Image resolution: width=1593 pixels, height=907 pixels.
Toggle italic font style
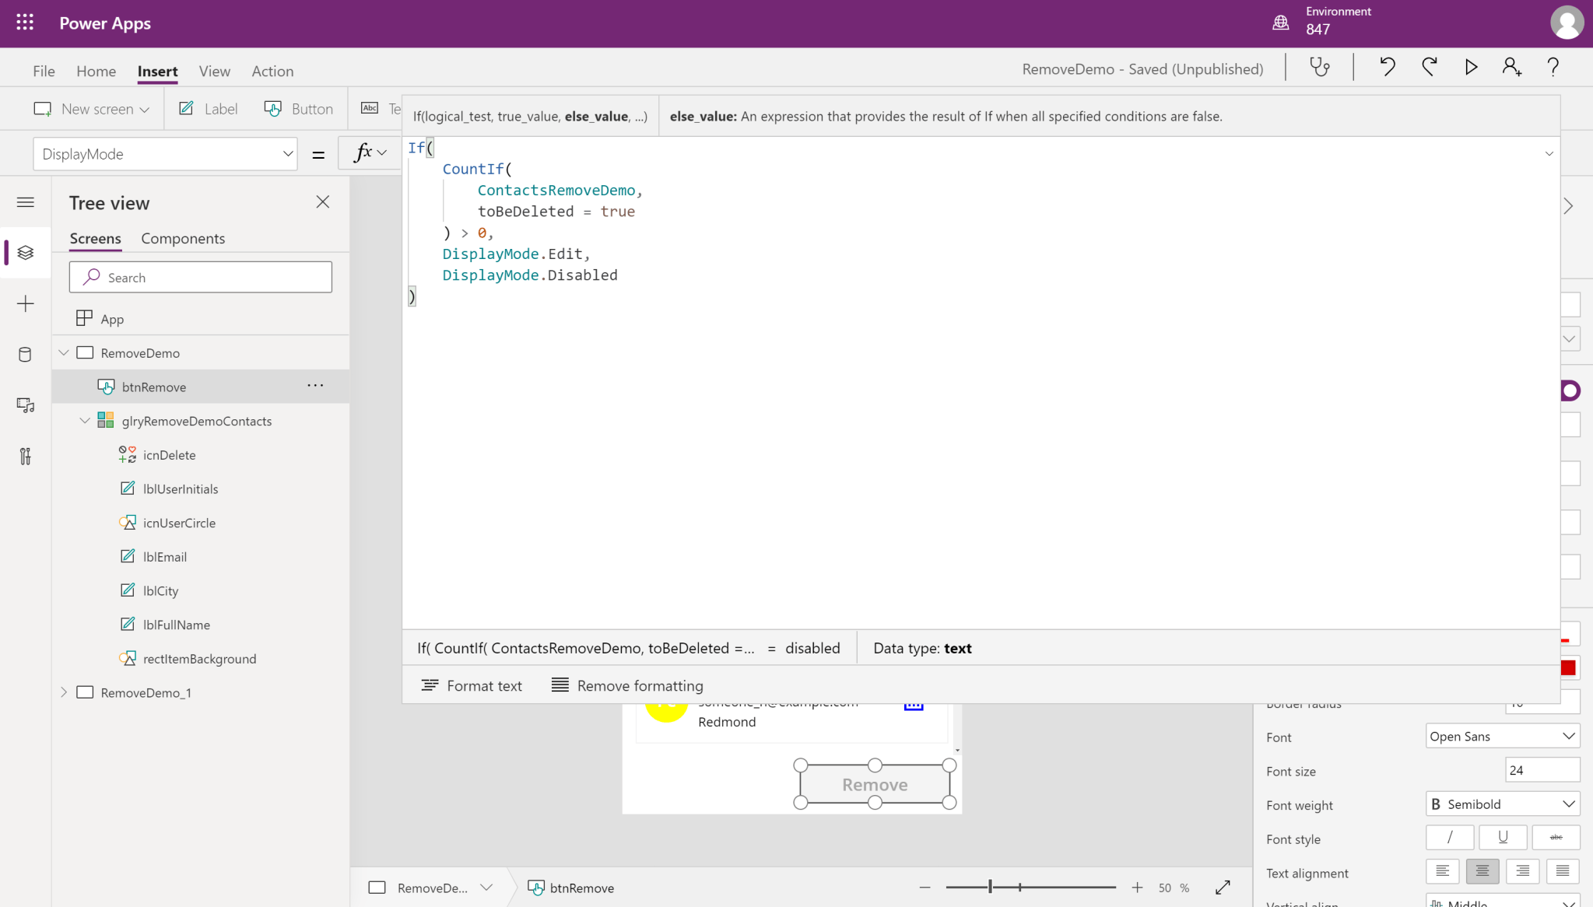[1449, 838]
